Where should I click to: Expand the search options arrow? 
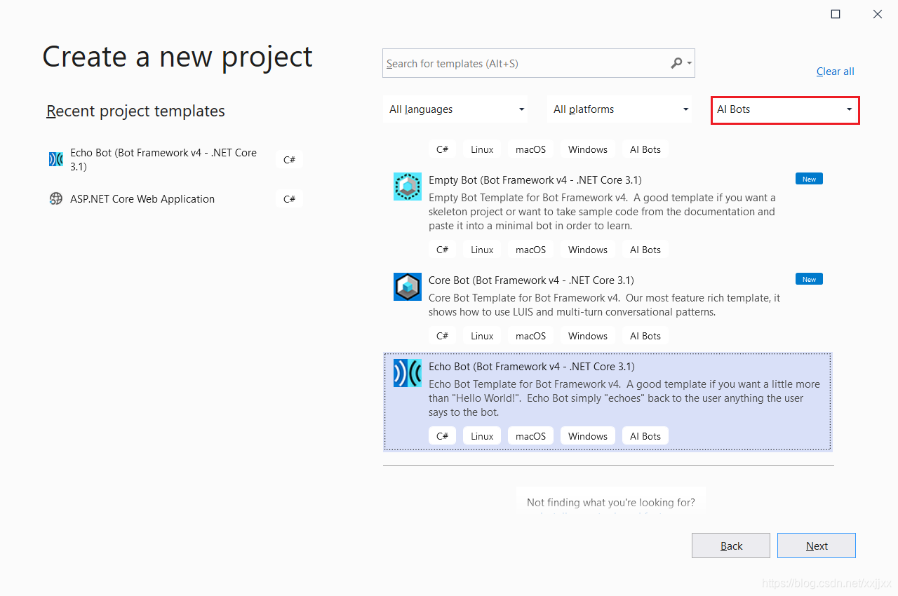click(x=690, y=64)
